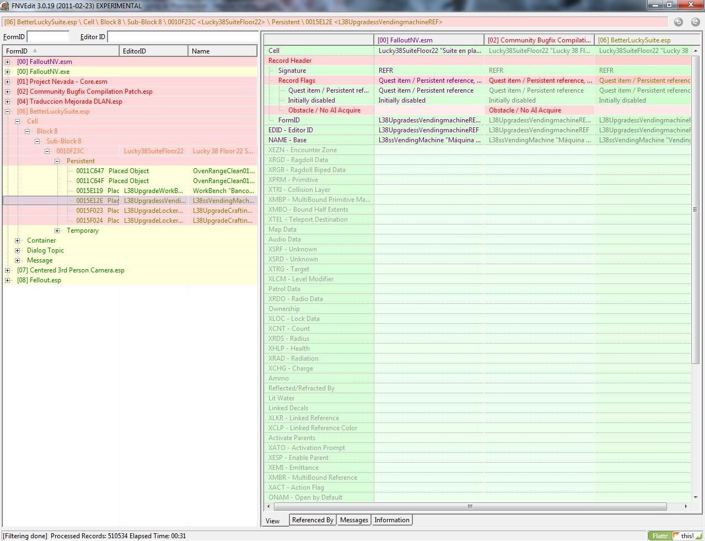
Task: Expand the [00] FalloutNV.exe tree node
Action: coord(8,72)
